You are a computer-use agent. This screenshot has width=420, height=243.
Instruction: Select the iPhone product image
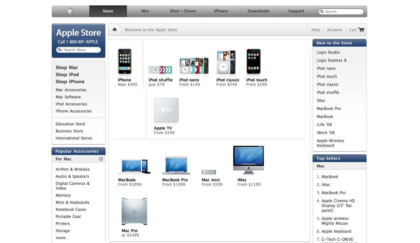coord(125,61)
